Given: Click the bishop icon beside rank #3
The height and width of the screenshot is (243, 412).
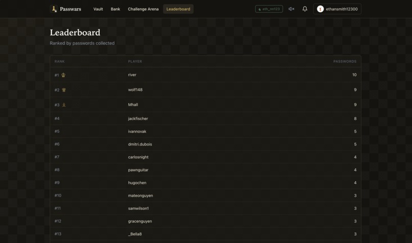Looking at the screenshot, I should (64, 105).
